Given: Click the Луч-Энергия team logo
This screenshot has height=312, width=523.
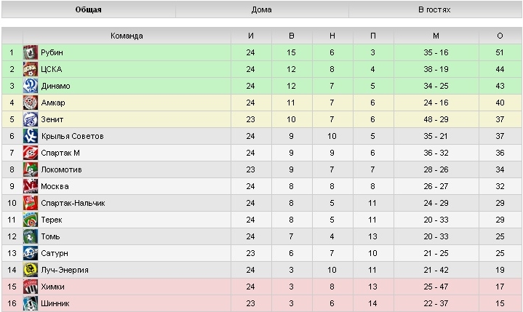Looking at the screenshot, I should (31, 270).
